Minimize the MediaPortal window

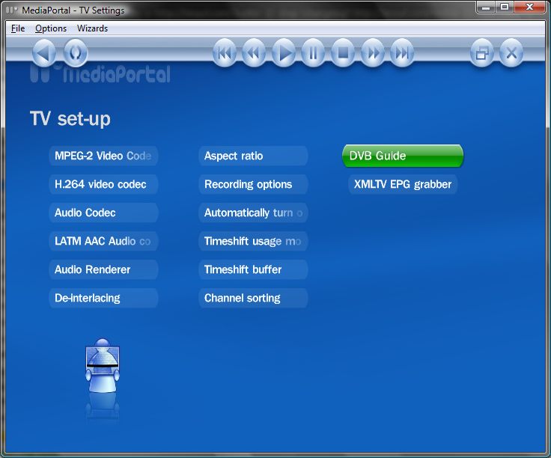(x=487, y=7)
